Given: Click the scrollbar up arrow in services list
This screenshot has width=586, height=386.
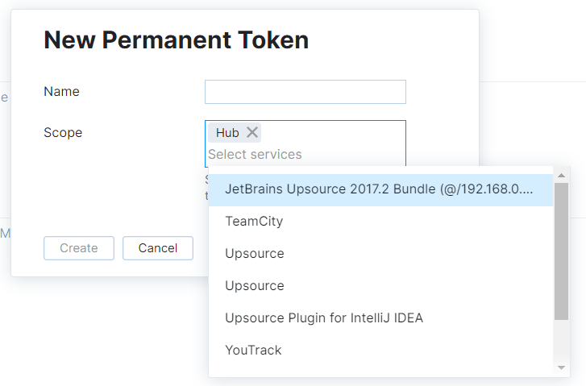Looking at the screenshot, I should [x=562, y=175].
